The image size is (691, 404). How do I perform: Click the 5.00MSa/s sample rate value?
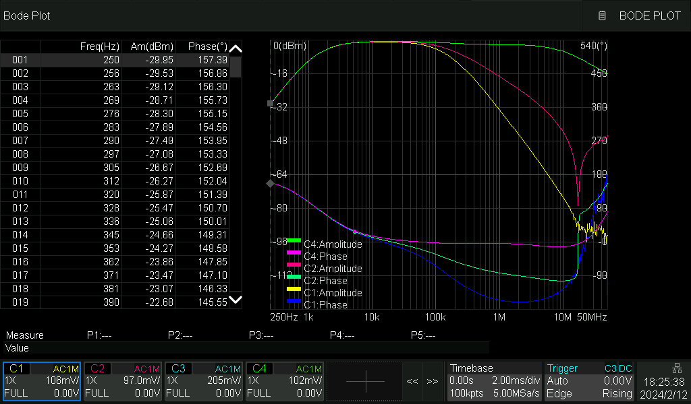[x=516, y=393]
